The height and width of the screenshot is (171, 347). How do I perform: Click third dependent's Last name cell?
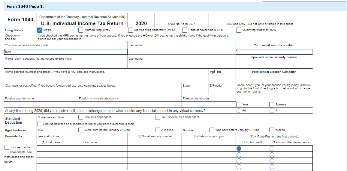[x=103, y=161]
